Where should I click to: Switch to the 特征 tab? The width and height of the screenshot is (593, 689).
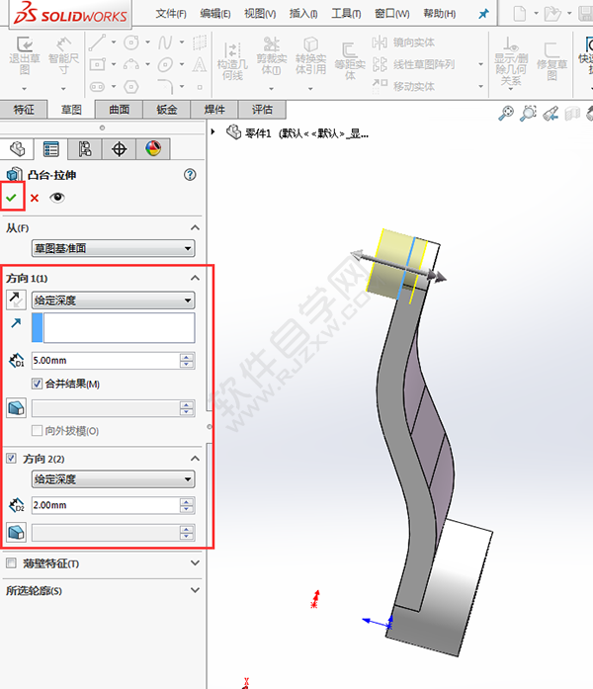point(24,110)
